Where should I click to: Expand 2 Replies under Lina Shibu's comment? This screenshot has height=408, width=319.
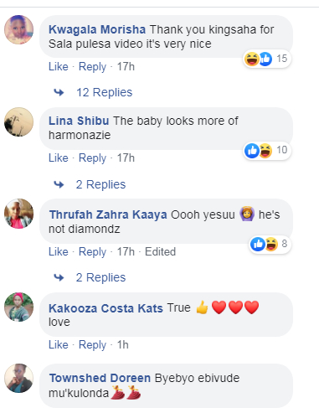(x=100, y=184)
